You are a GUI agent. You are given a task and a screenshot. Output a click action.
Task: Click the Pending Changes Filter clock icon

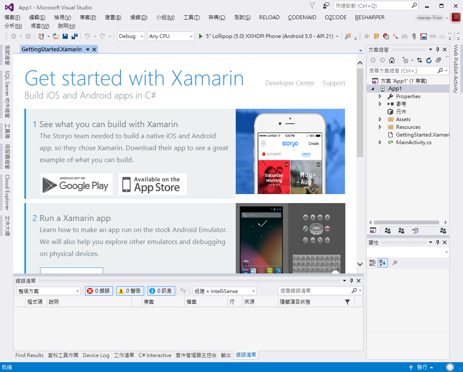(406, 60)
